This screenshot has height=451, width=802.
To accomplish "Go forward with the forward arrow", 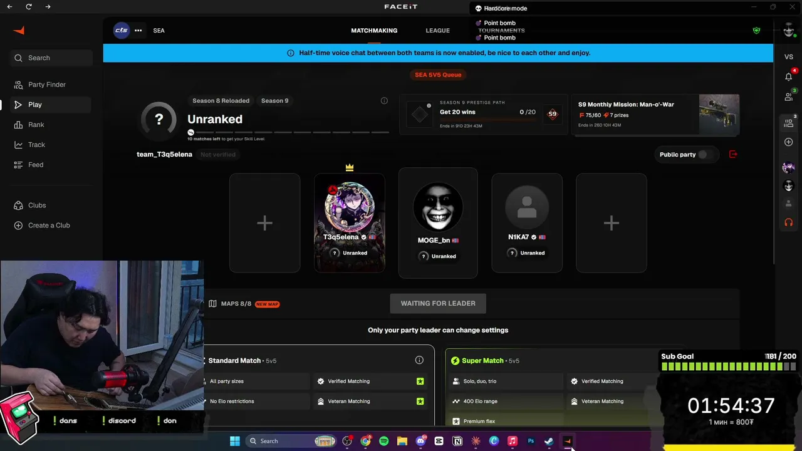I will click(x=48, y=7).
